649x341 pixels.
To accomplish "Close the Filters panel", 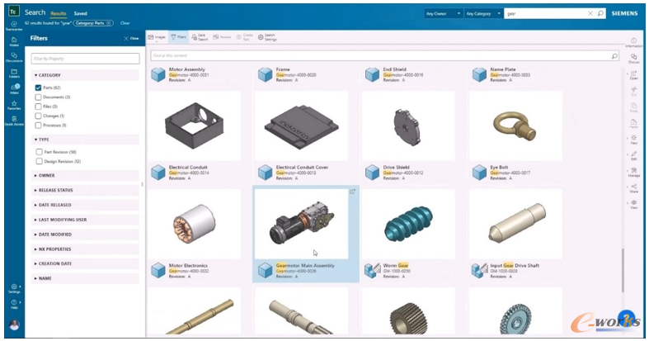I will pyautogui.click(x=132, y=38).
